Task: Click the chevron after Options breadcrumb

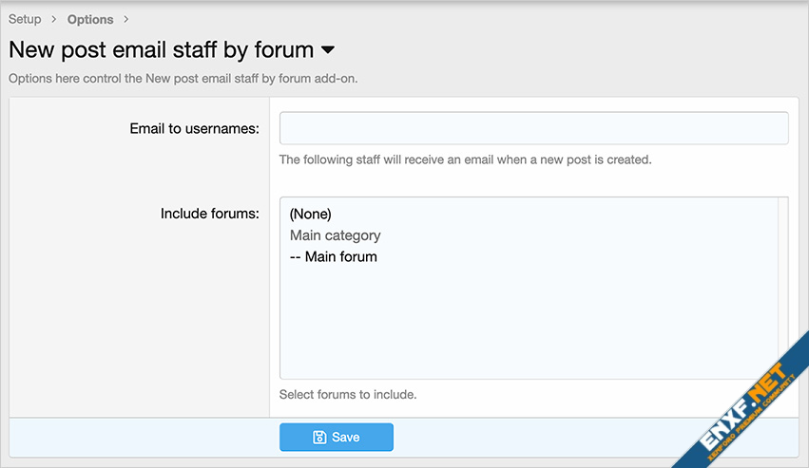Action: [x=126, y=19]
